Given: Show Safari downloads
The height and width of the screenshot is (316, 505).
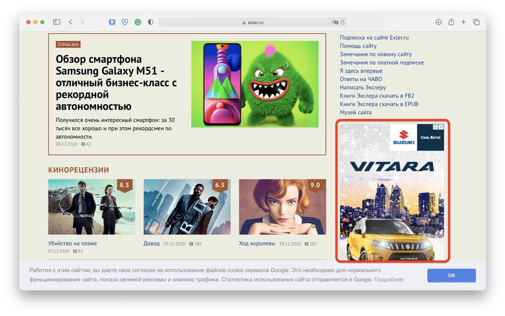Looking at the screenshot, I should (x=438, y=22).
